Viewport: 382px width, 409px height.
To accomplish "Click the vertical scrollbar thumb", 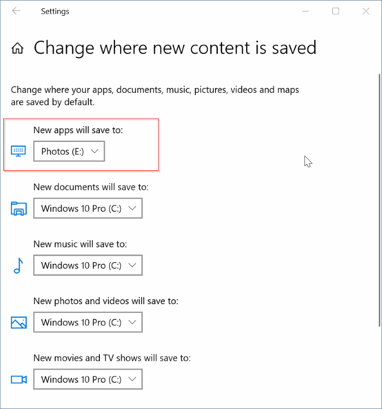I will pos(380,200).
